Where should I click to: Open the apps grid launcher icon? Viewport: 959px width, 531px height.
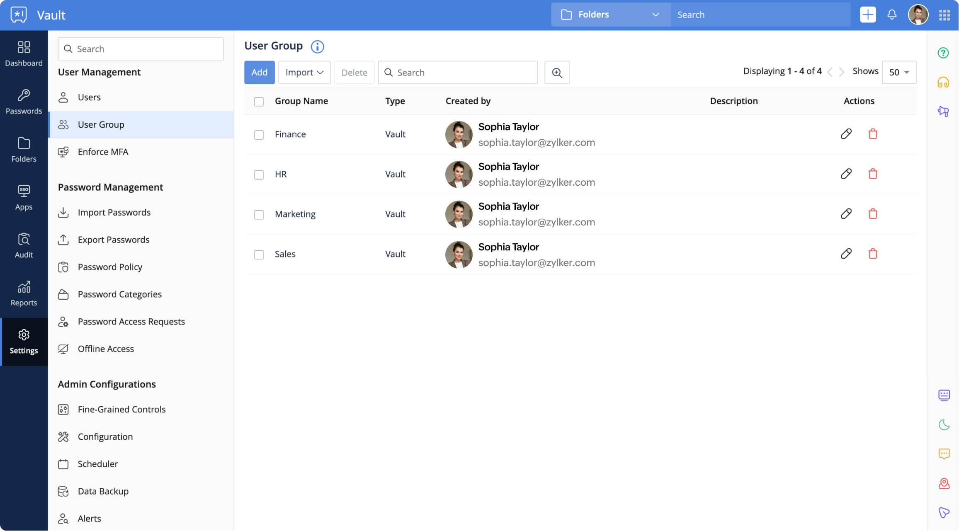tap(944, 15)
